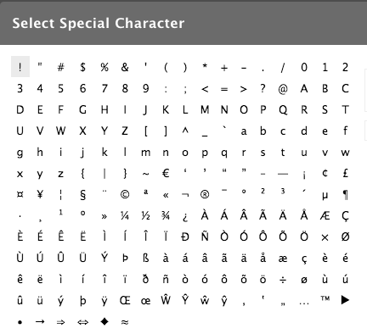
Task: Select the almost-equal ≈ sign
Action: (125, 322)
